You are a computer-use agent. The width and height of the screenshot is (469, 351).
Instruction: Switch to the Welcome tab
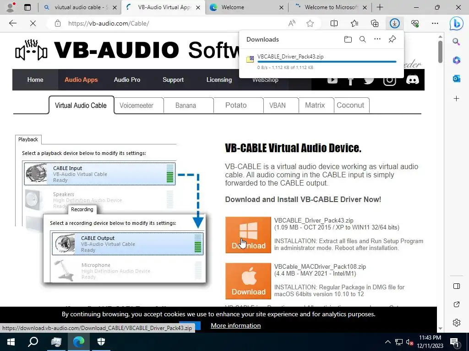click(x=246, y=7)
